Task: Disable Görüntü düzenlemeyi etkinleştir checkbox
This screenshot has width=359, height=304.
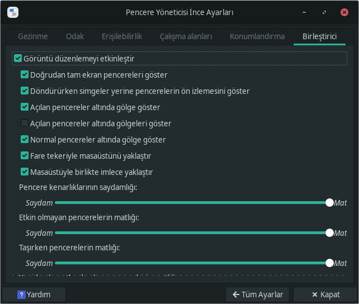Action: pos(18,58)
